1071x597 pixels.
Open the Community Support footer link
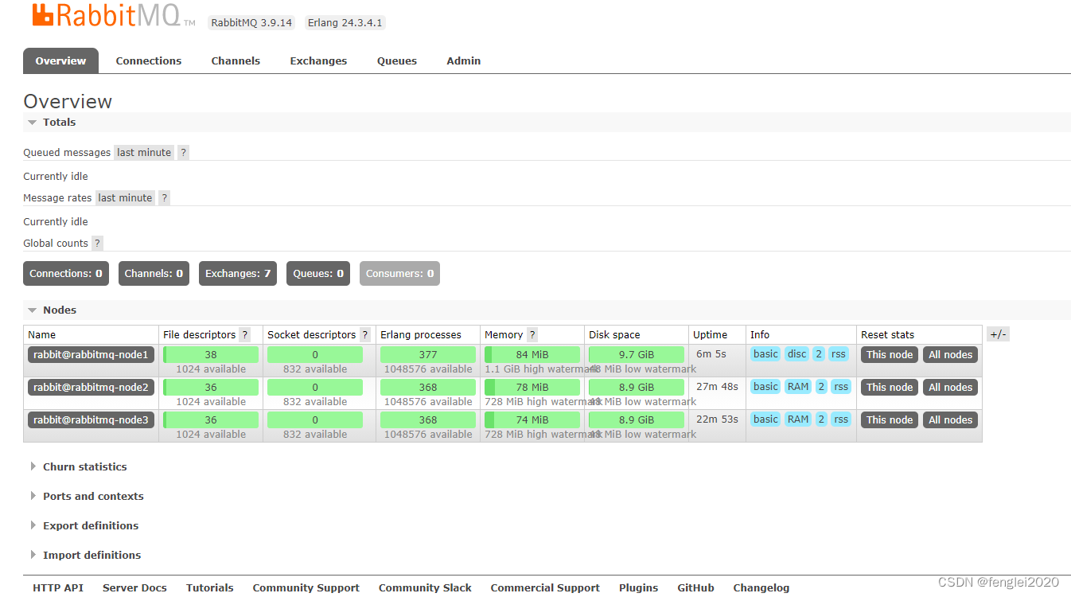[x=306, y=588]
